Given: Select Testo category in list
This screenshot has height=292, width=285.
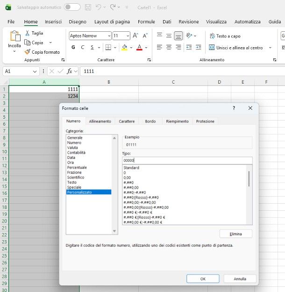Looking at the screenshot, I should [x=72, y=182].
